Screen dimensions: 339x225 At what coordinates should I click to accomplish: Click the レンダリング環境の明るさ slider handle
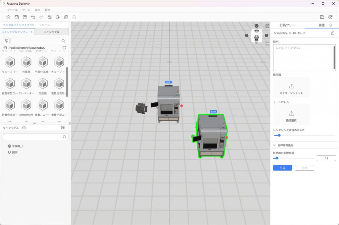279,135
